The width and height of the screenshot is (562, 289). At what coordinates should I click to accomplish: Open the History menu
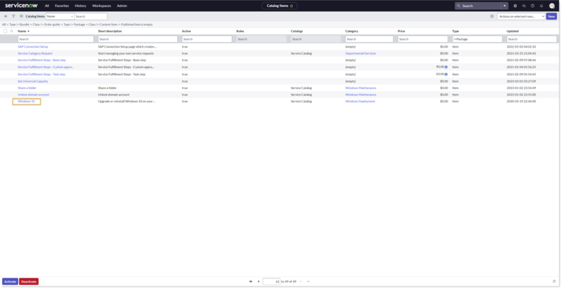pyautogui.click(x=81, y=6)
